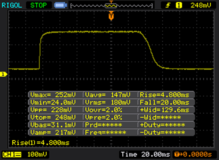Click the orange trigger offset T icon
Viewport: 219px width, 160px height.
click(176, 153)
